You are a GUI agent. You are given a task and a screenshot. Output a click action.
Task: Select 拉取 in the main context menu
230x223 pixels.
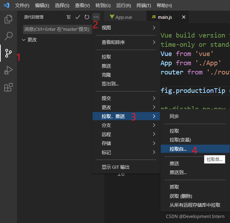click(126, 57)
